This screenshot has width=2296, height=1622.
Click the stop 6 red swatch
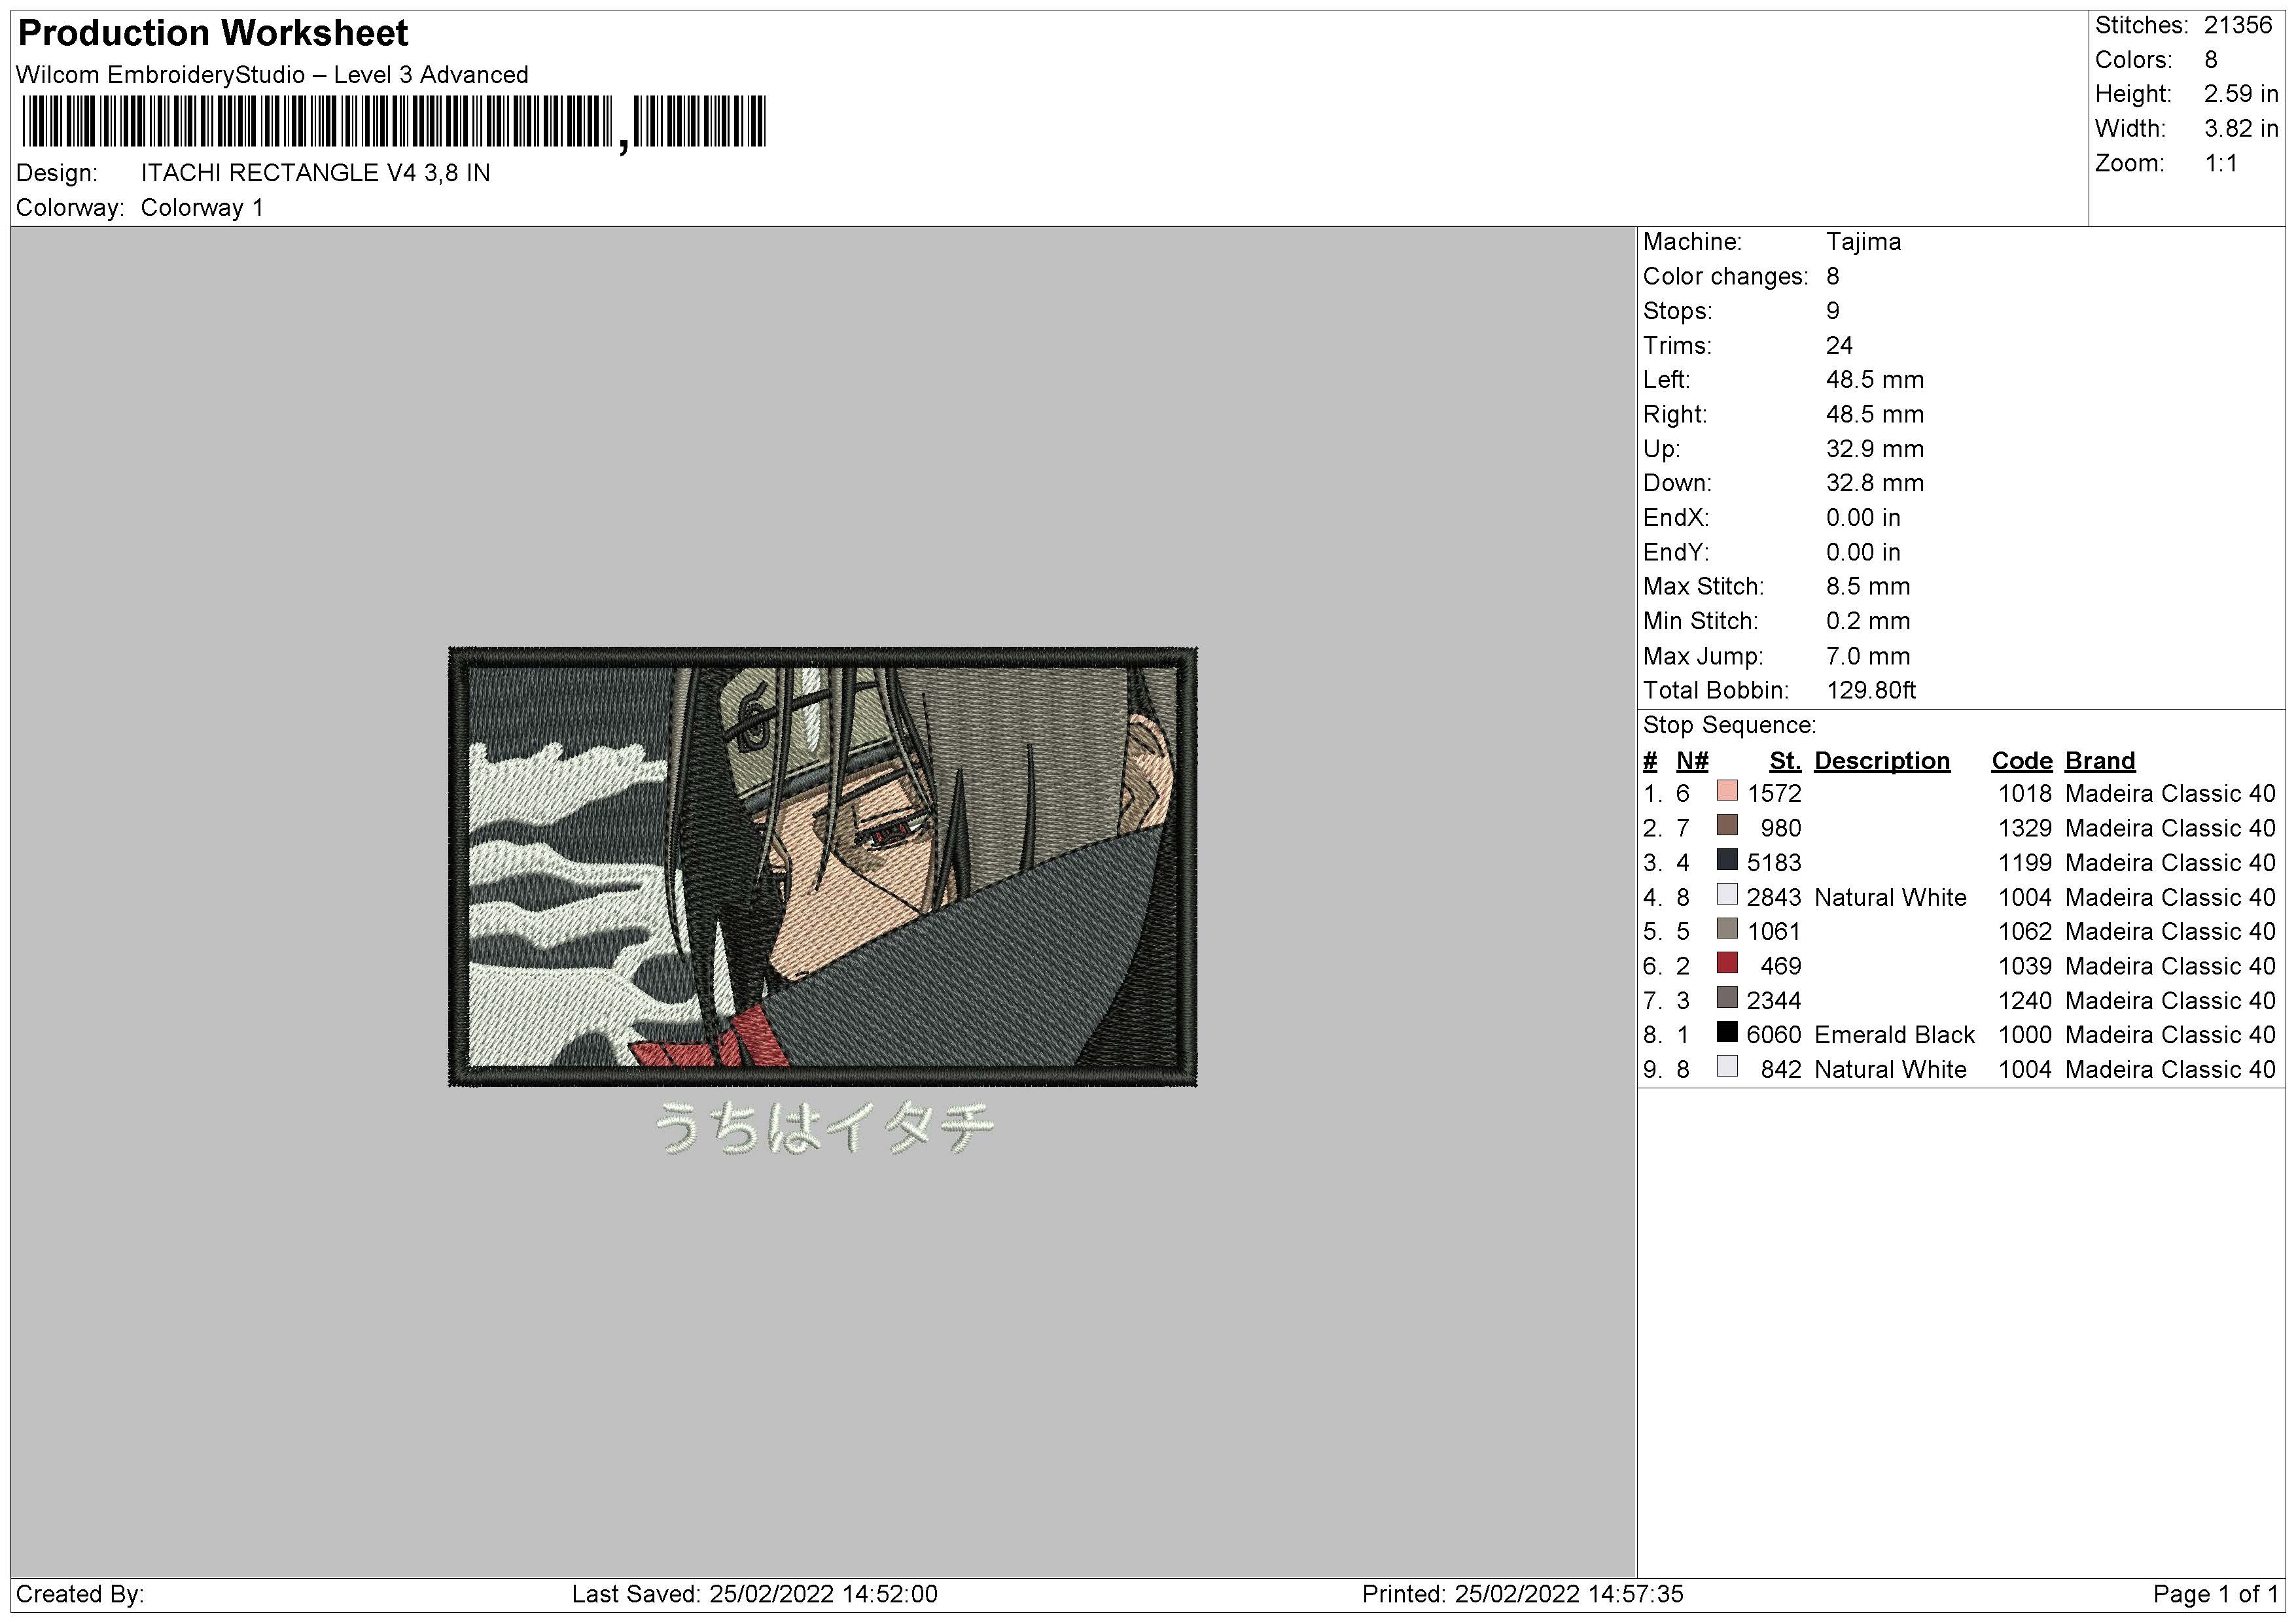(1727, 963)
